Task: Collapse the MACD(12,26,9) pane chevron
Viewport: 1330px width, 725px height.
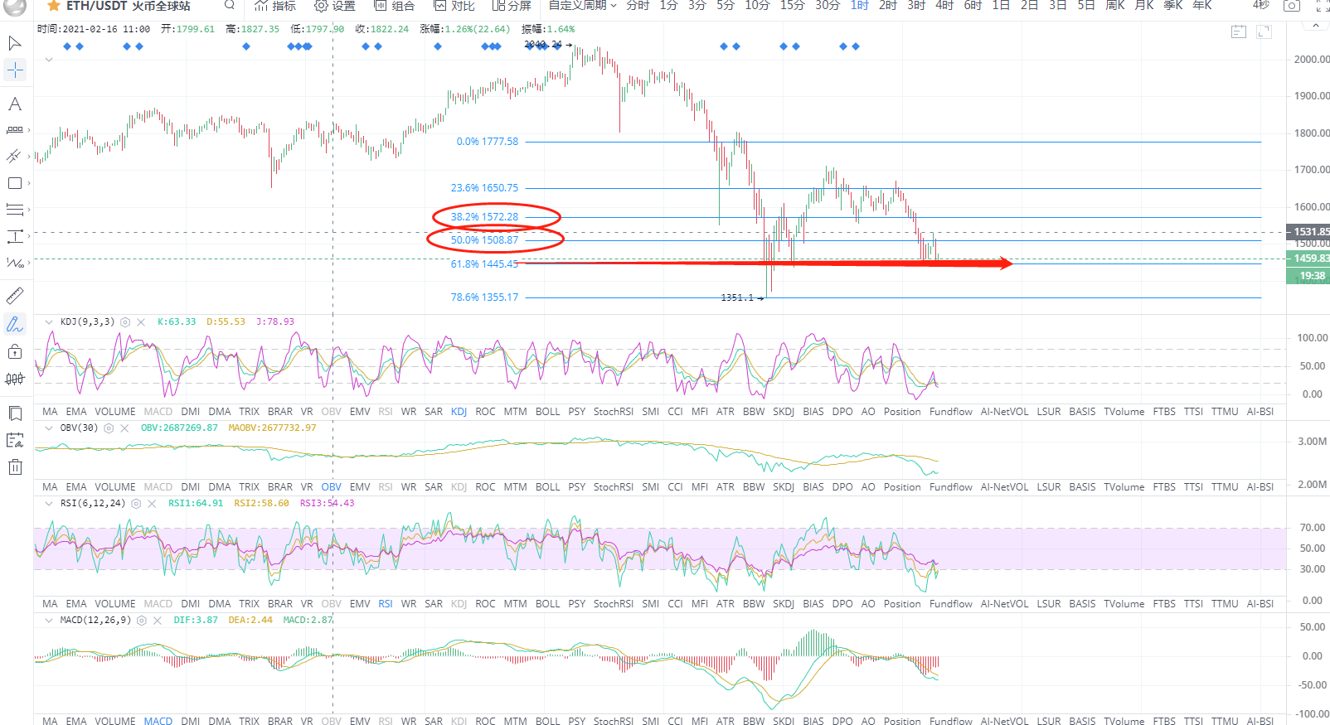Action: click(49, 621)
